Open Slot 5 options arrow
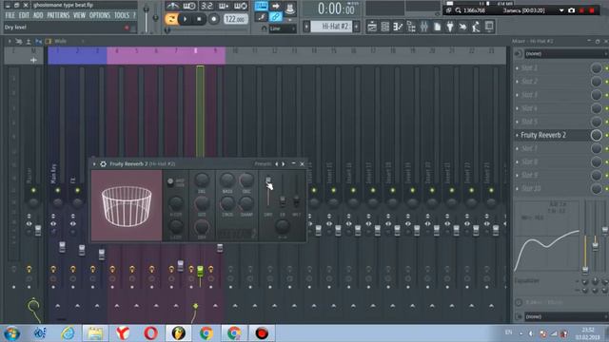The image size is (609, 342). tap(517, 122)
